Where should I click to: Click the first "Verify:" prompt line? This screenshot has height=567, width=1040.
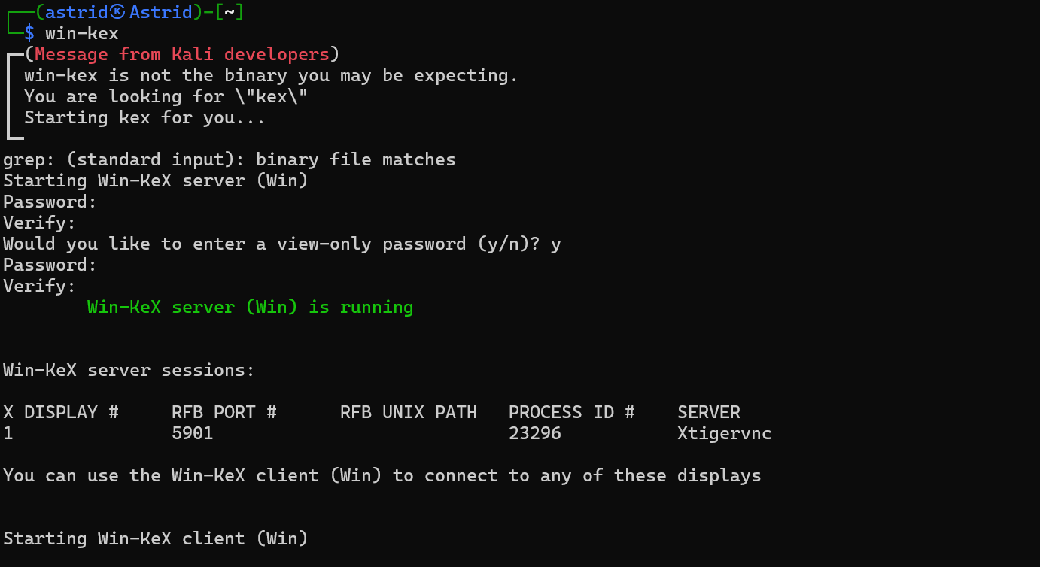tap(40, 223)
